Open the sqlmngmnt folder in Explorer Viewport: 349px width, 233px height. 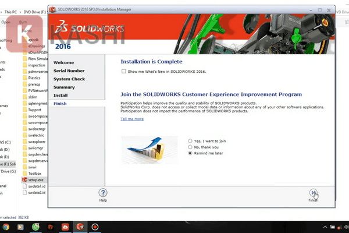pyautogui.click(x=35, y=103)
